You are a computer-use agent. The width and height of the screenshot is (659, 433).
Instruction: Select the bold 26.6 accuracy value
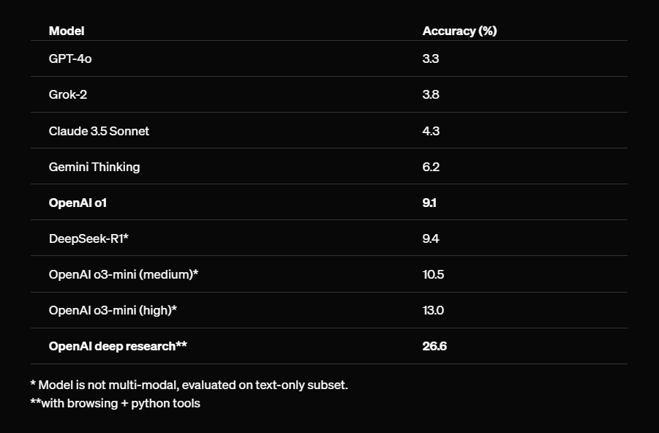(434, 346)
